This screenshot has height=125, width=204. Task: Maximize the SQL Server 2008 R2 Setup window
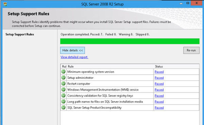point(188,3)
